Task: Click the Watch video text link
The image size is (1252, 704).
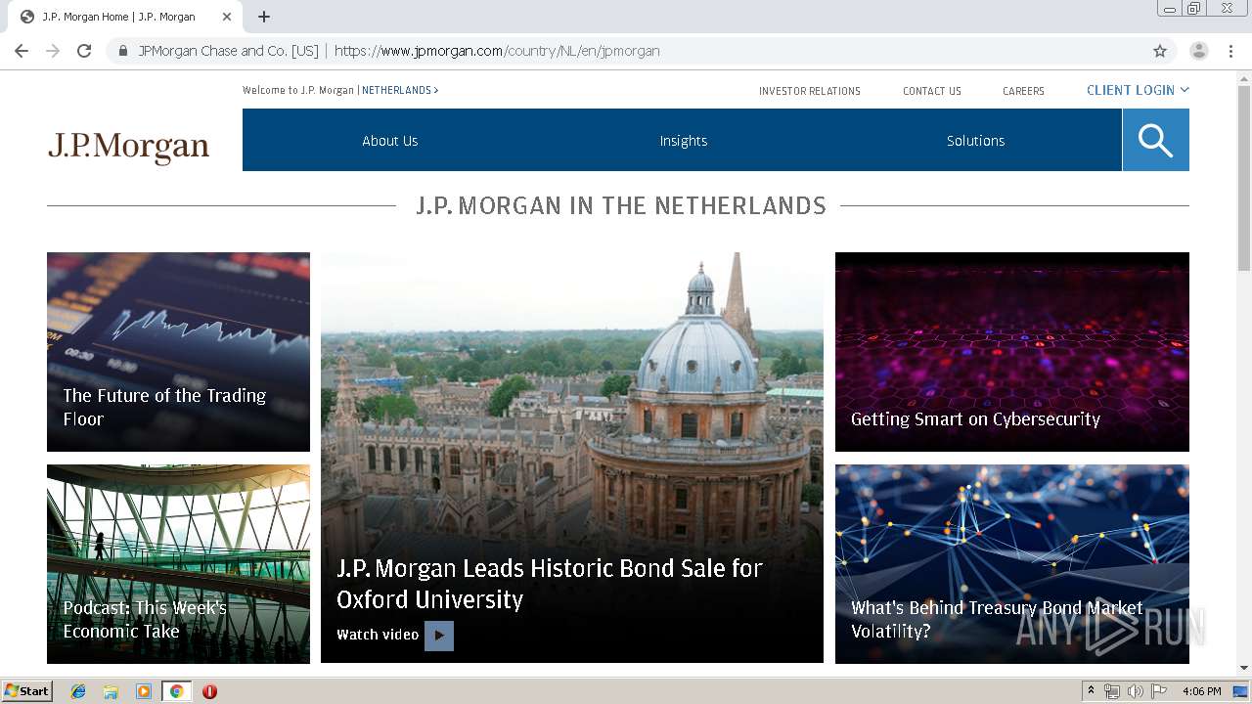Action: [378, 635]
